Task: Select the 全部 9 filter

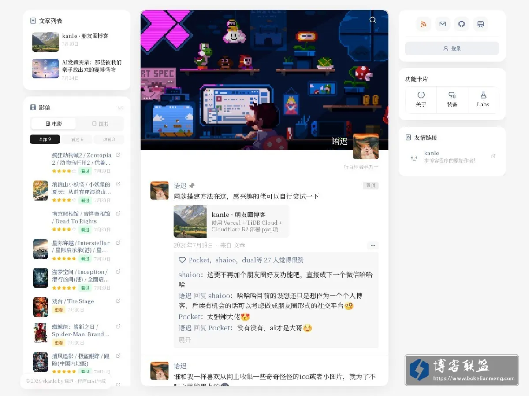Action: 45,139
